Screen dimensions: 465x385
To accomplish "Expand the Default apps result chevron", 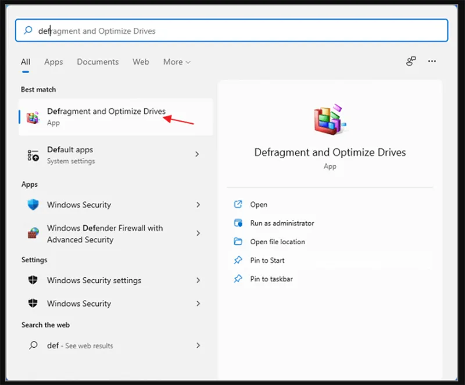I will pyautogui.click(x=197, y=154).
